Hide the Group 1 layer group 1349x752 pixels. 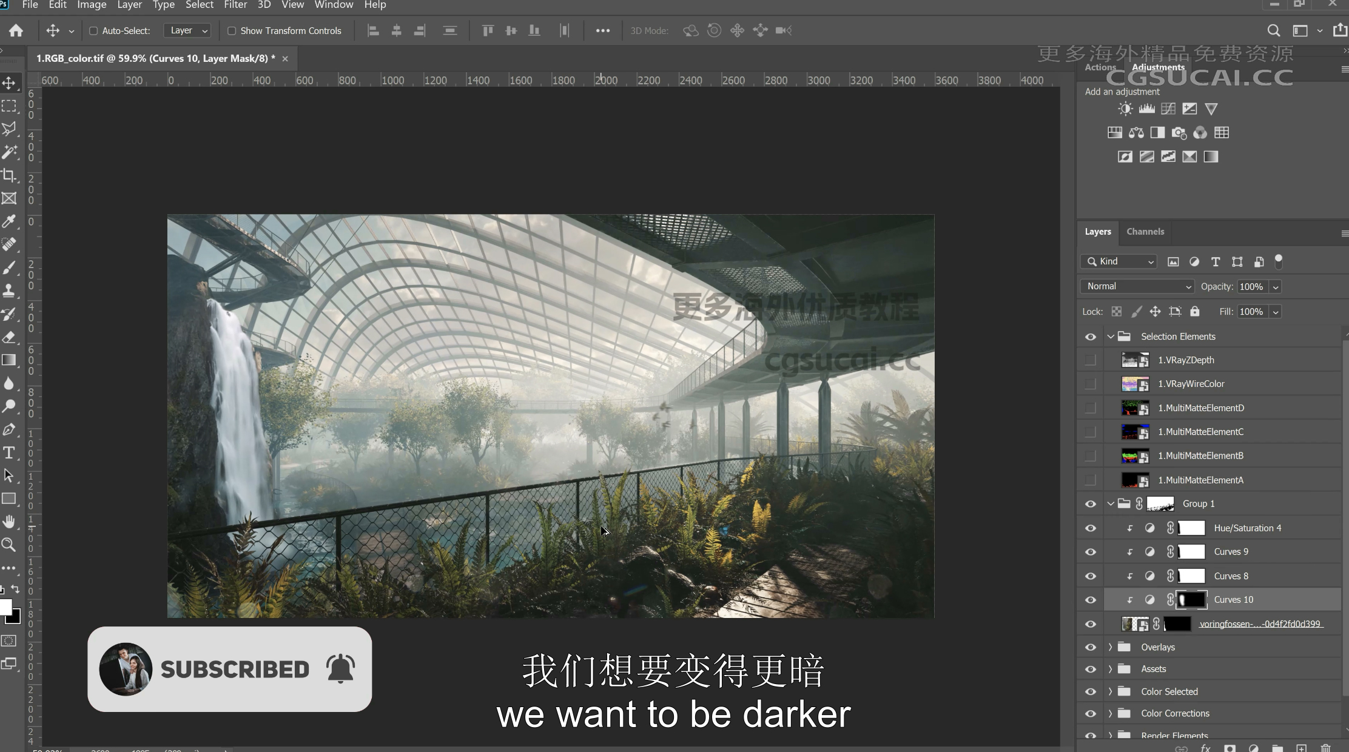point(1091,504)
